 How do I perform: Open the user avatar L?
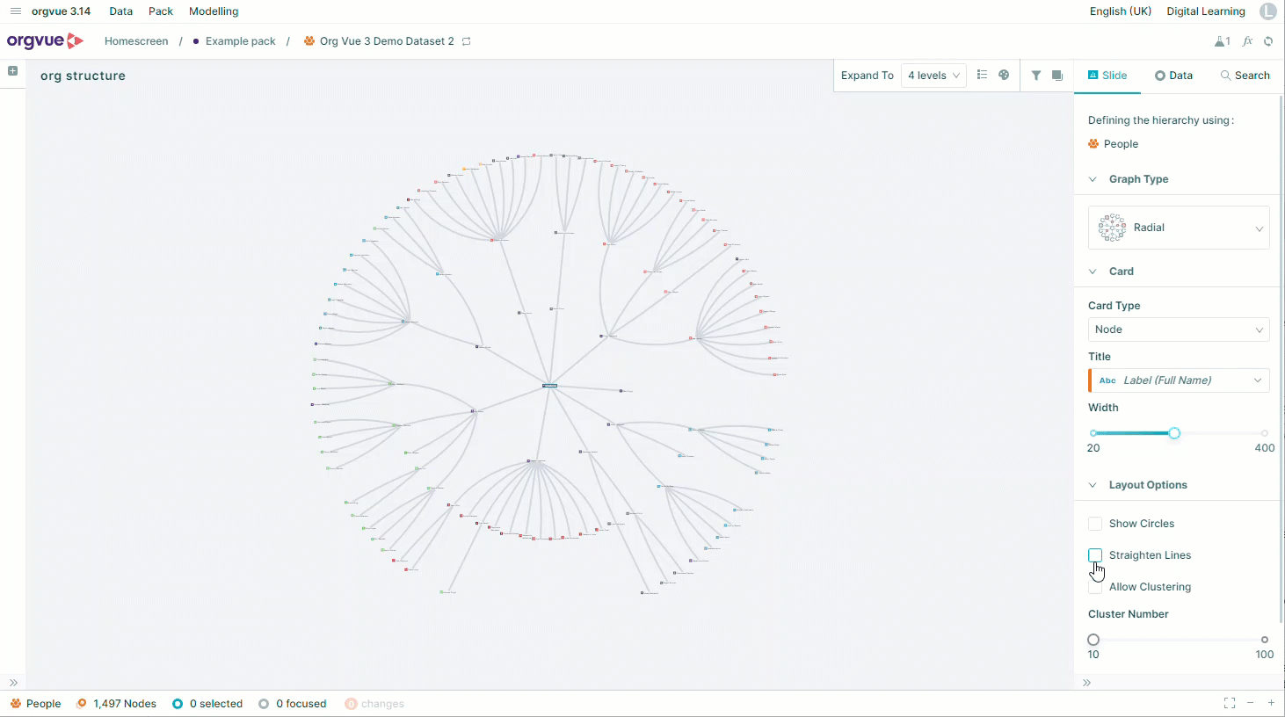[x=1267, y=11]
